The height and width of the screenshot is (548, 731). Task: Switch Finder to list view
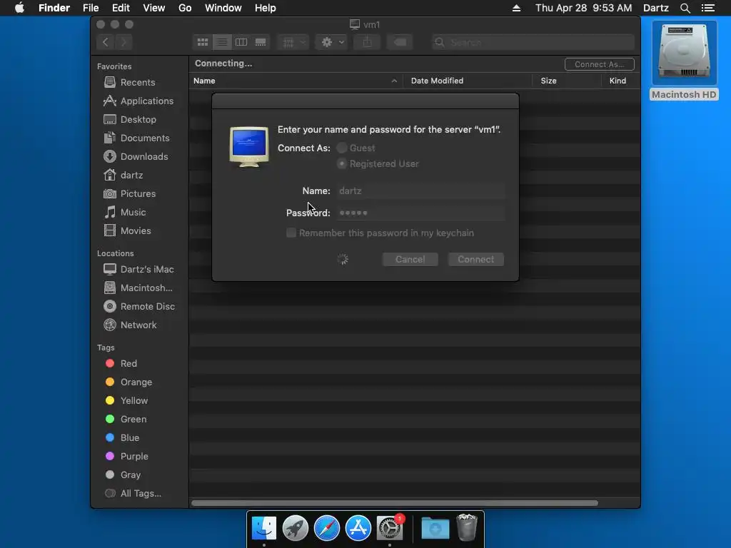(222, 42)
